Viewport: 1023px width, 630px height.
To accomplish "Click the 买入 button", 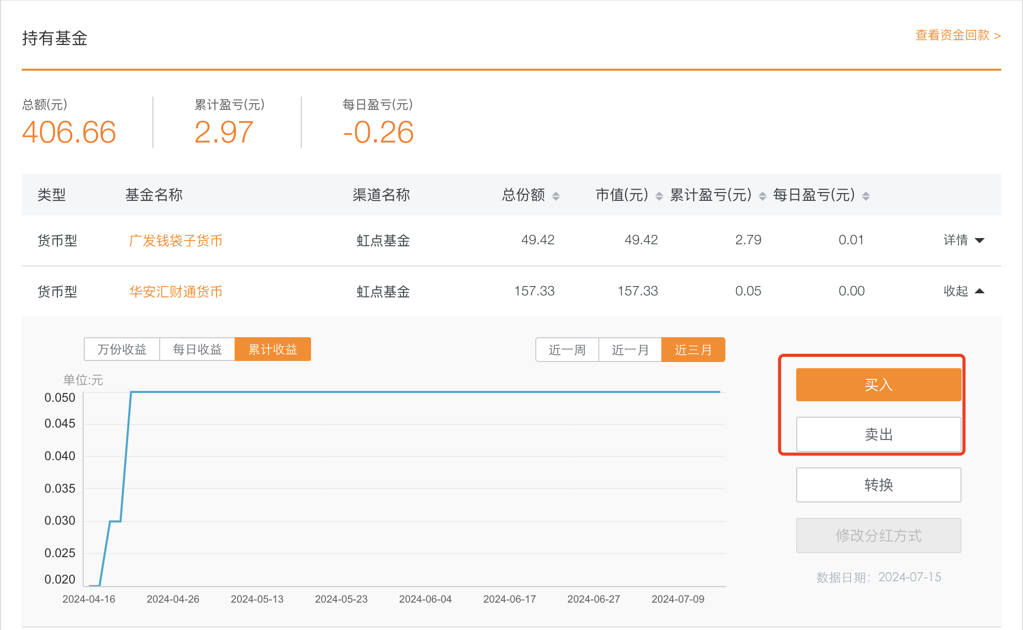I will point(879,385).
